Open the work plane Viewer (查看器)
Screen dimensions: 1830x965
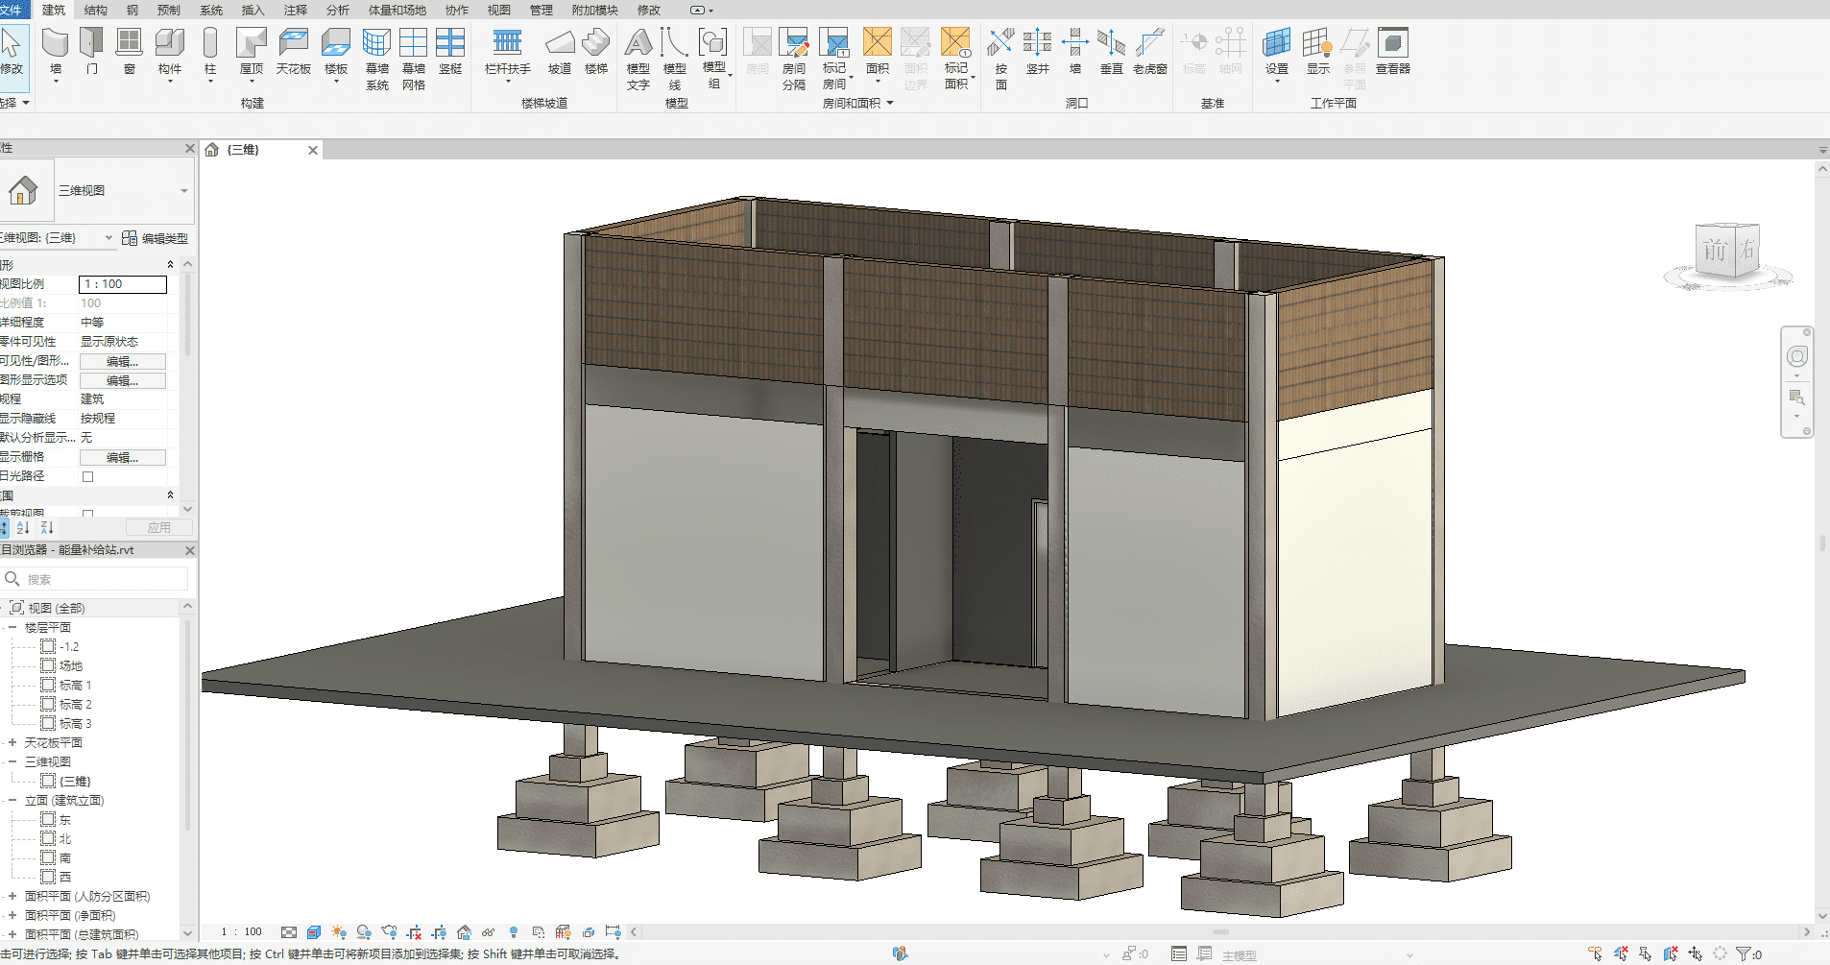point(1393,53)
